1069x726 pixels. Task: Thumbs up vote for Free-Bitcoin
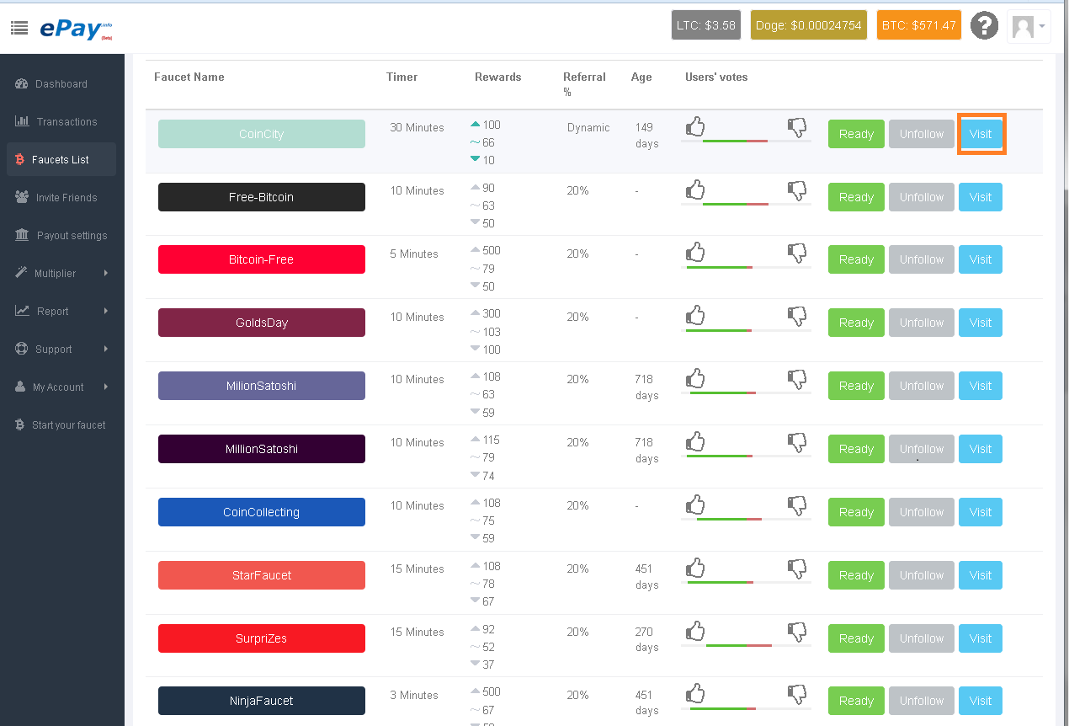pyautogui.click(x=695, y=190)
